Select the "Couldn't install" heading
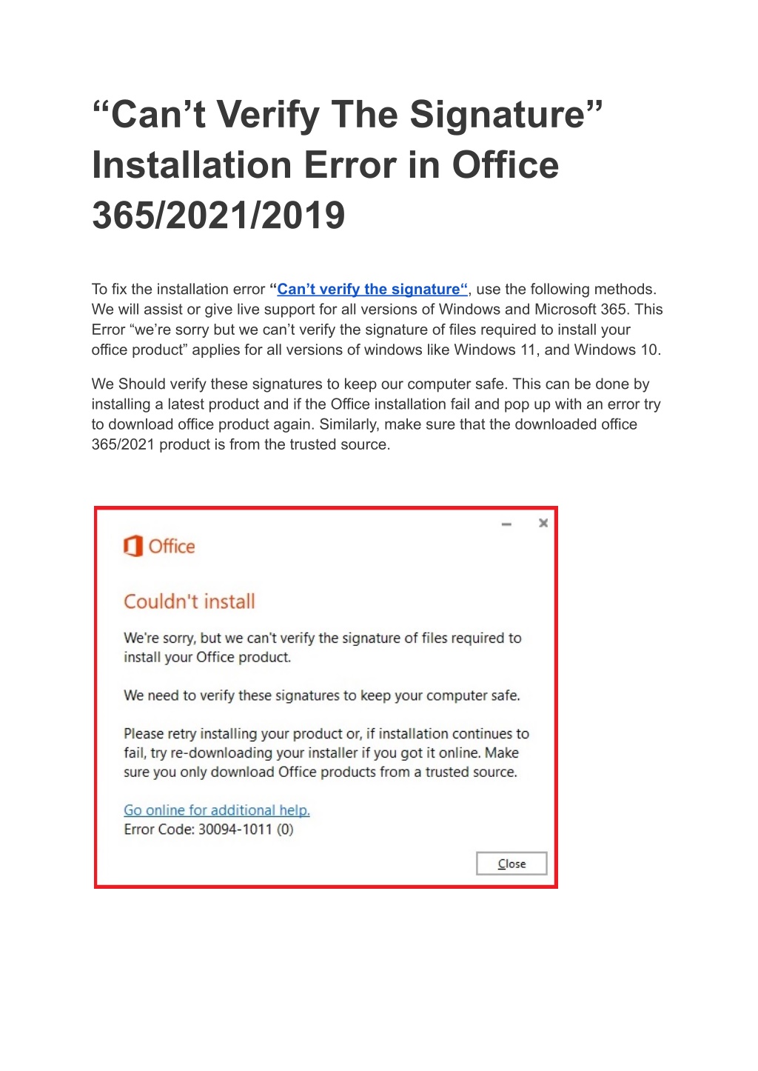This screenshot has height=1071, width=758. [x=189, y=601]
